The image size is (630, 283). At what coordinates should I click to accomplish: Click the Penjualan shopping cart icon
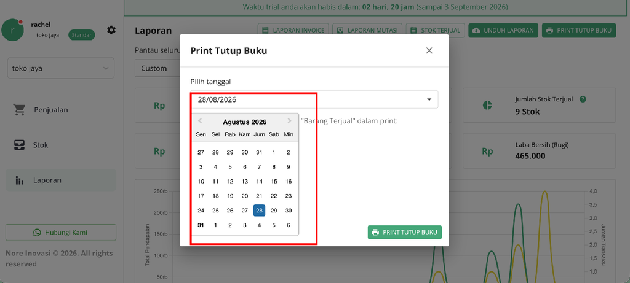(19, 109)
